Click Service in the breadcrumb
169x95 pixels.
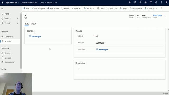pyautogui.click(x=42, y=3)
